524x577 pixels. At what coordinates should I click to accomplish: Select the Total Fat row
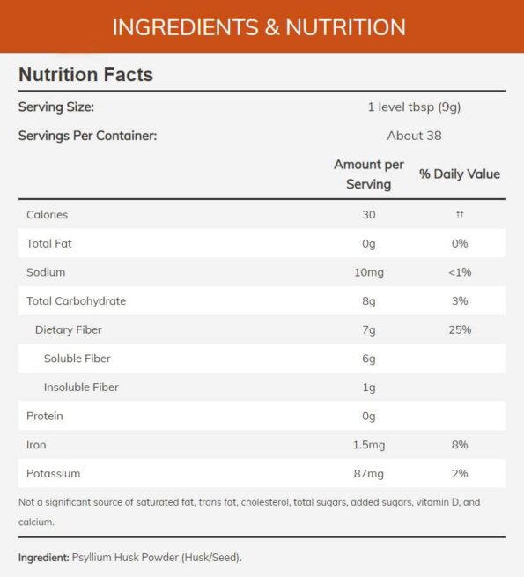tap(262, 243)
